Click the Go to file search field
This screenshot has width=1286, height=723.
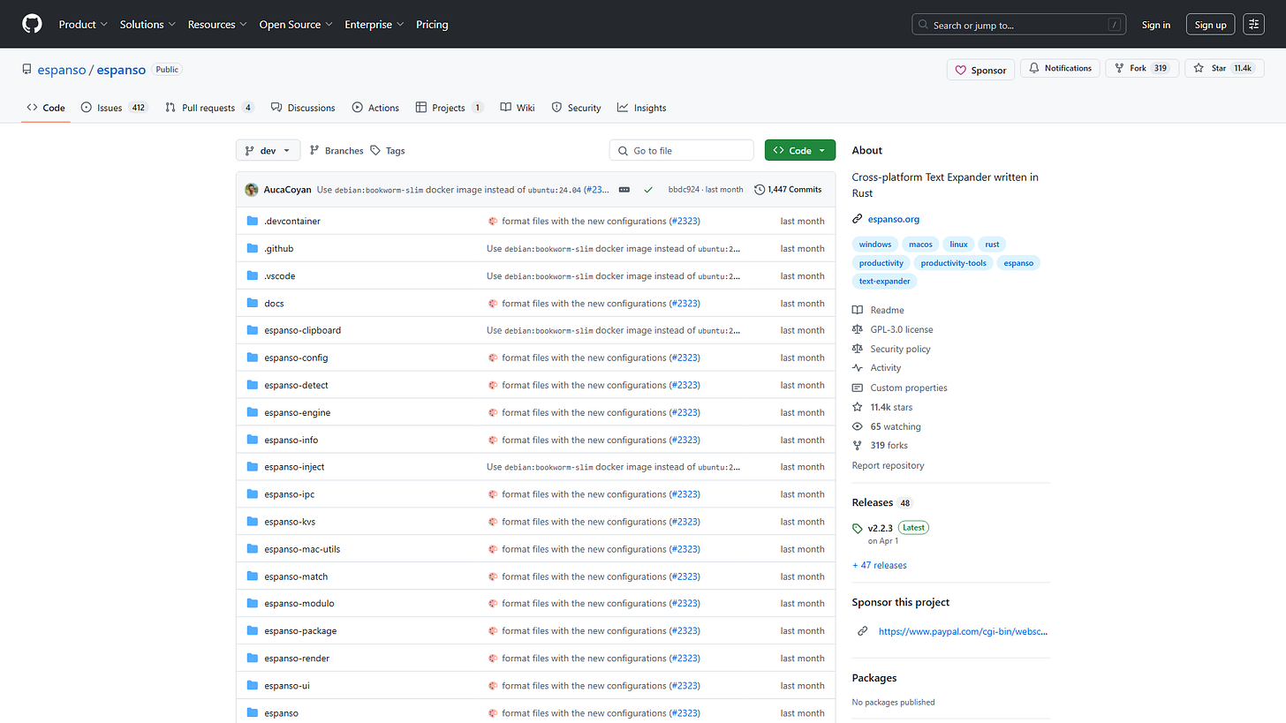click(681, 151)
